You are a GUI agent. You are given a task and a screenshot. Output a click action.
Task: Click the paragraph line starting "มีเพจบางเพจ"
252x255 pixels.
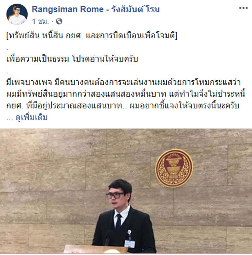tap(123, 82)
